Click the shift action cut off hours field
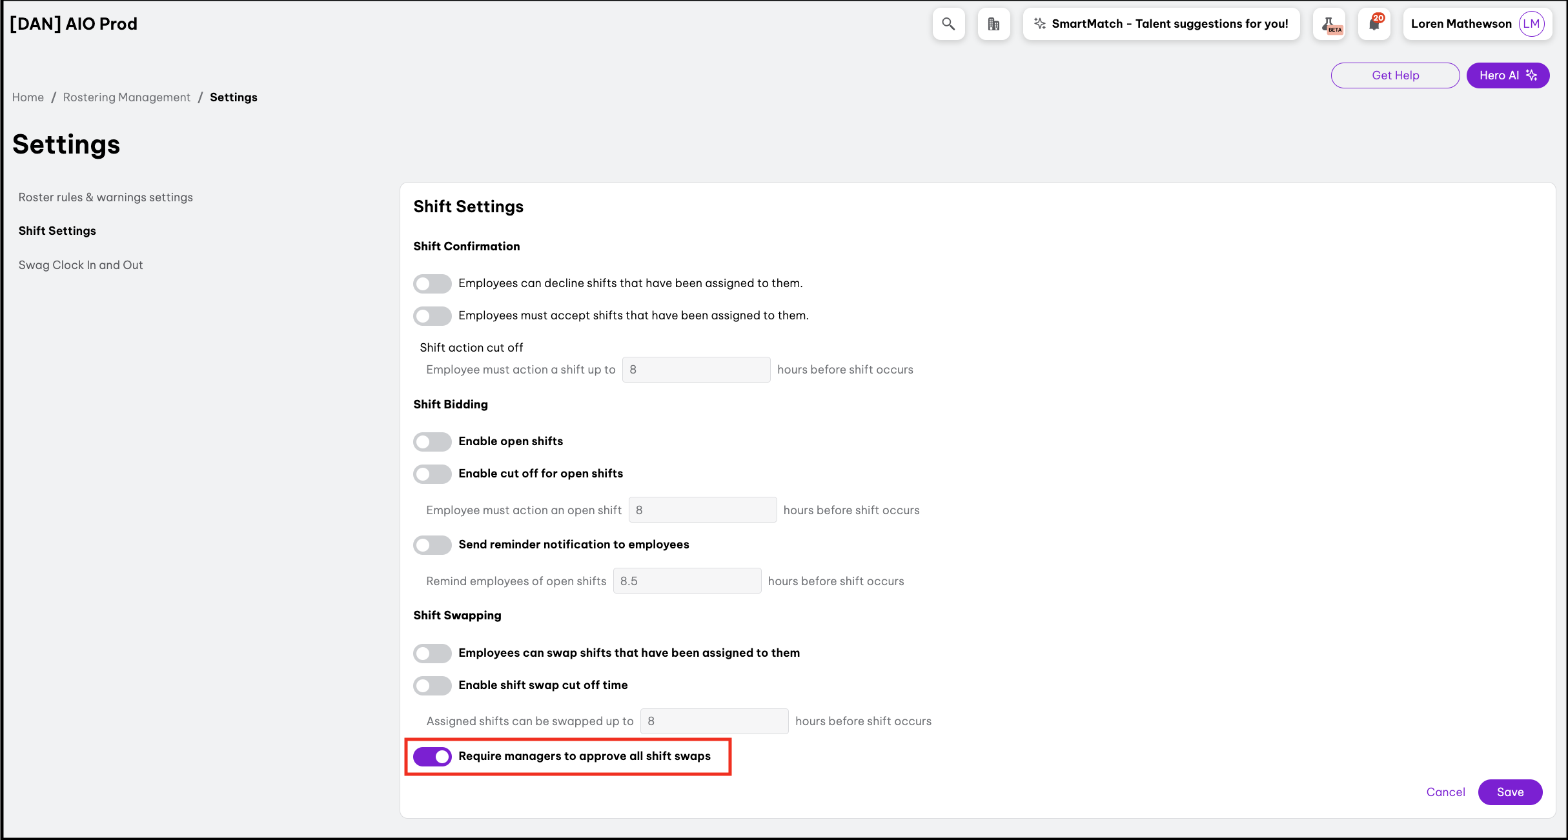This screenshot has height=840, width=1568. (695, 370)
